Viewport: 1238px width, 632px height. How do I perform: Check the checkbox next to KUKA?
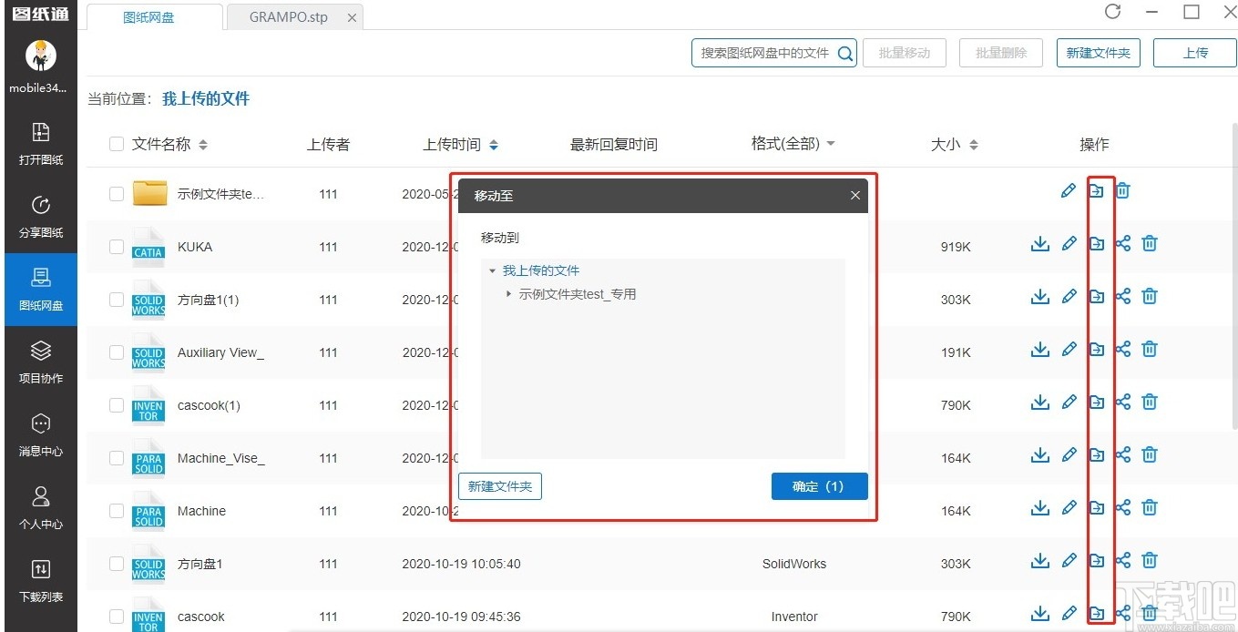pos(116,246)
